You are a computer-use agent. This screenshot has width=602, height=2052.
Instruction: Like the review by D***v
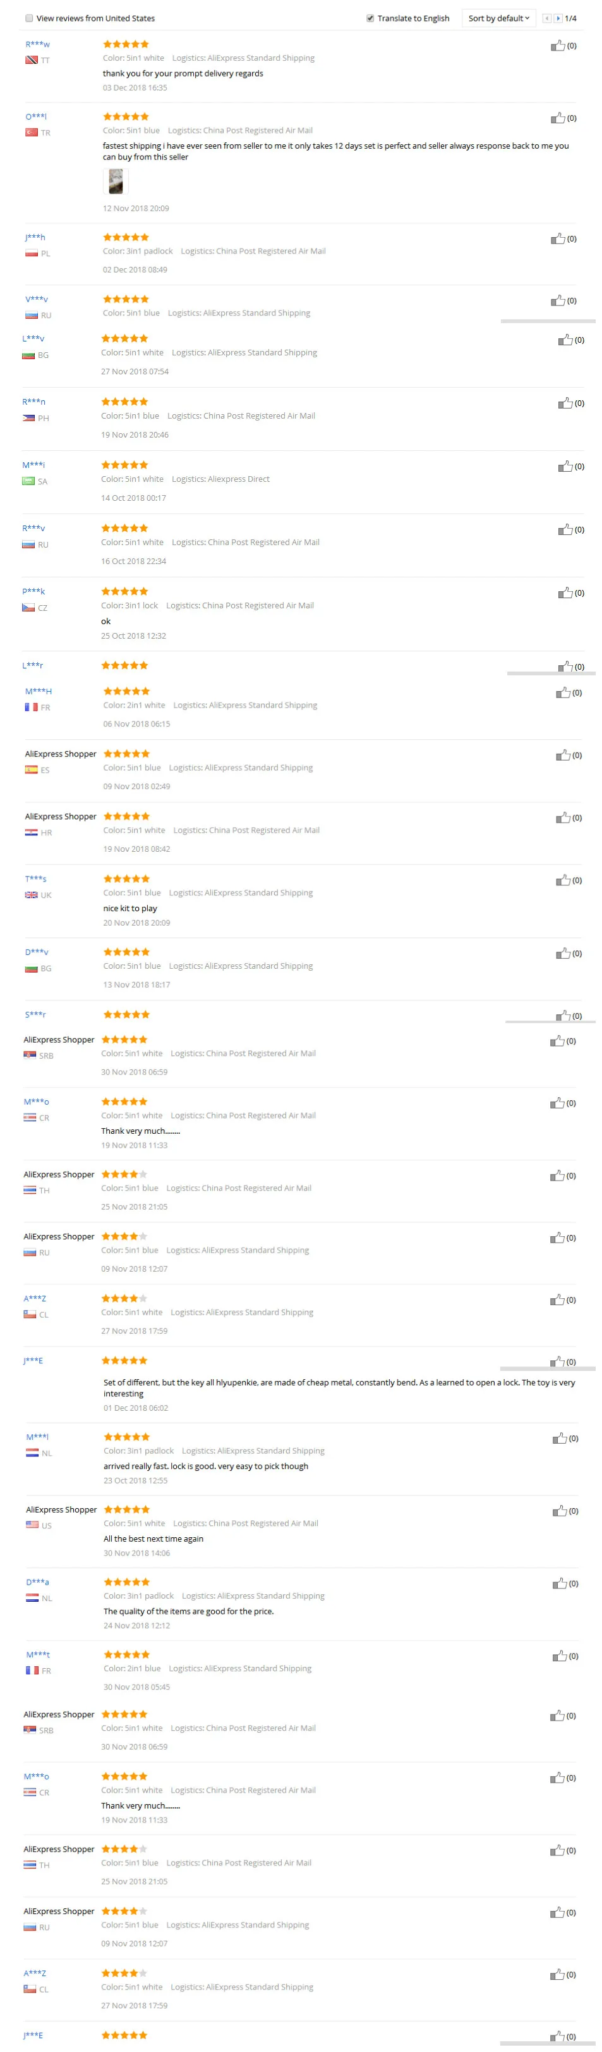(x=563, y=953)
